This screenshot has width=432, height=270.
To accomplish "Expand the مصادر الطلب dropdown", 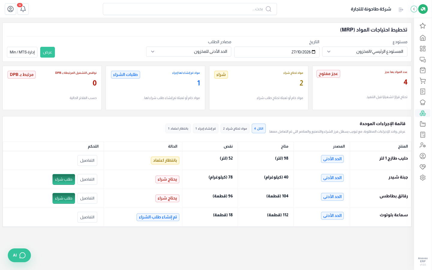I will (189, 52).
